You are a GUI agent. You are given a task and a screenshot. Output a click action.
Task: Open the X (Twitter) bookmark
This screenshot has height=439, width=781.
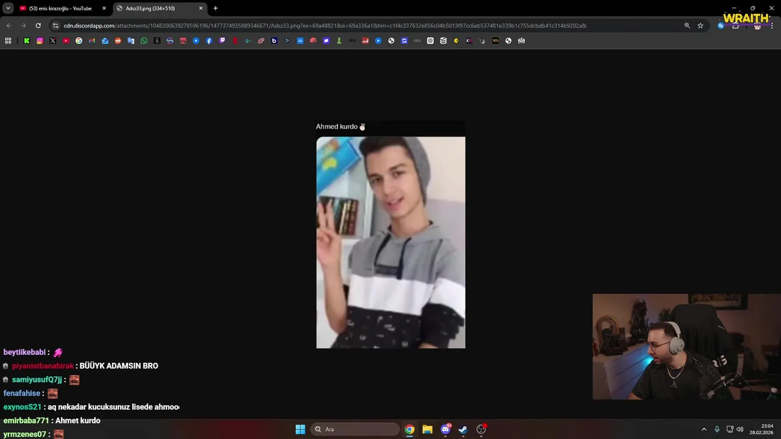(52, 41)
